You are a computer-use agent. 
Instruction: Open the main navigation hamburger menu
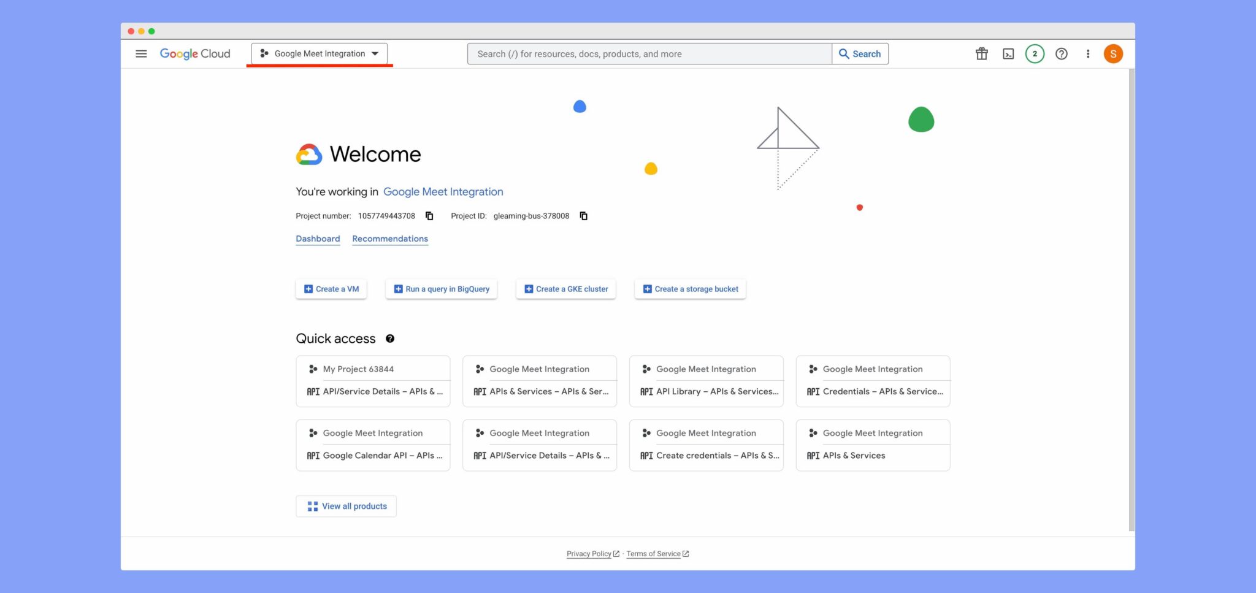pyautogui.click(x=141, y=54)
